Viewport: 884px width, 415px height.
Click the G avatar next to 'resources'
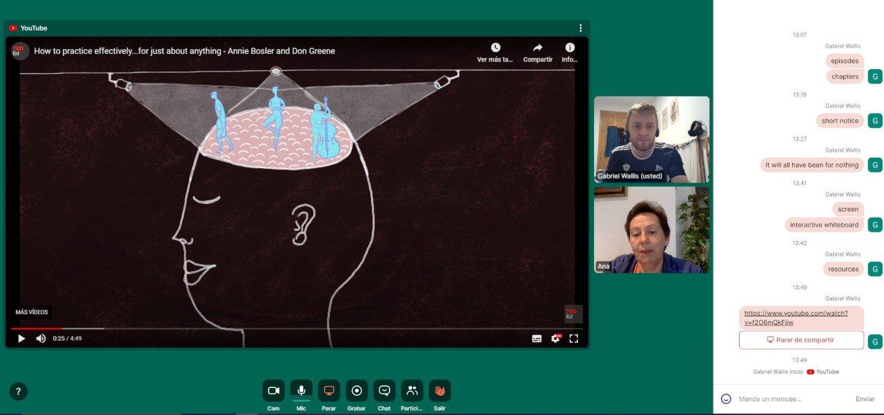pyautogui.click(x=875, y=269)
